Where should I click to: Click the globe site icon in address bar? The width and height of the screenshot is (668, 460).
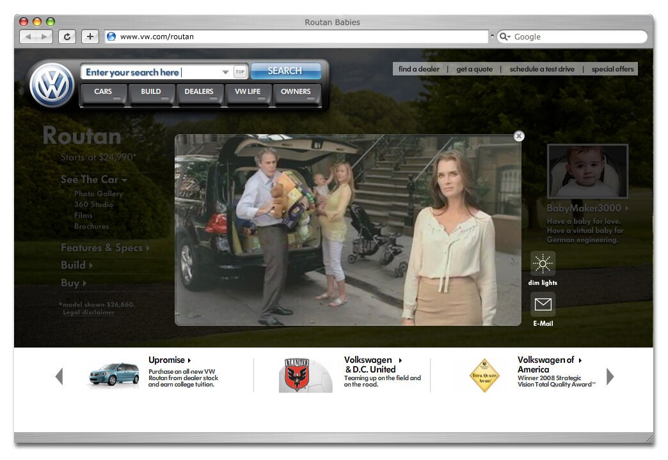tap(111, 36)
